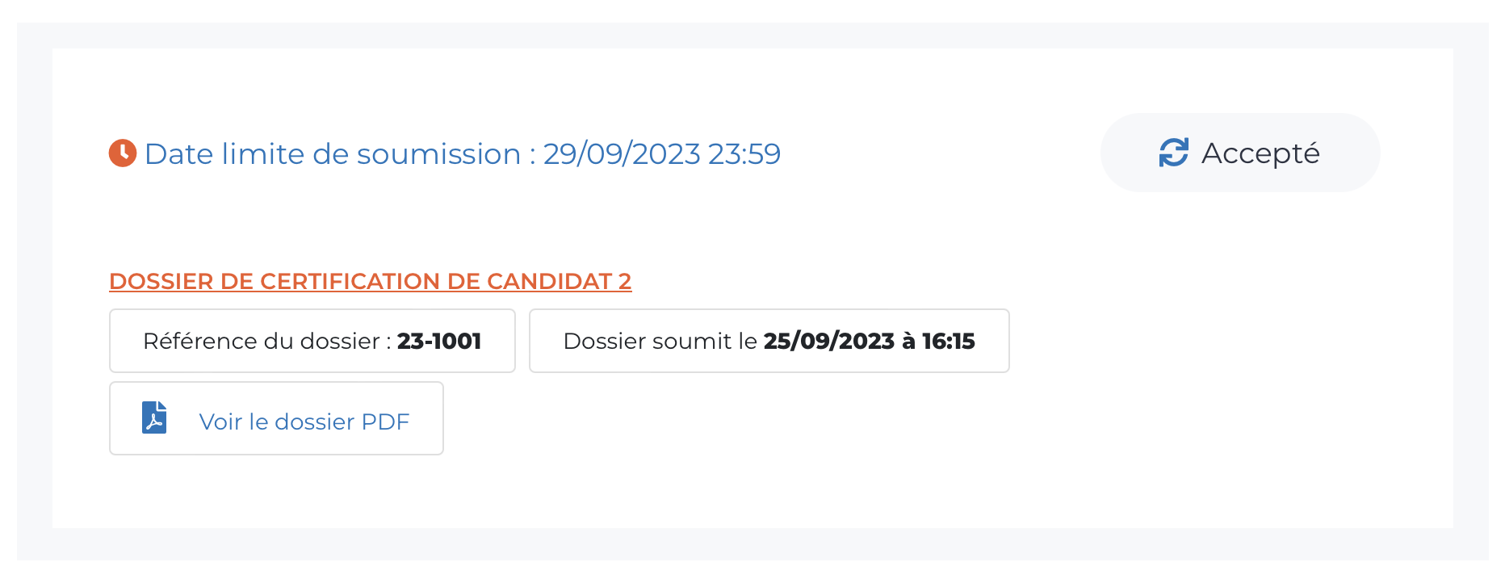The width and height of the screenshot is (1505, 583).
Task: Click the Dossier soumit le label
Action: click(x=660, y=342)
